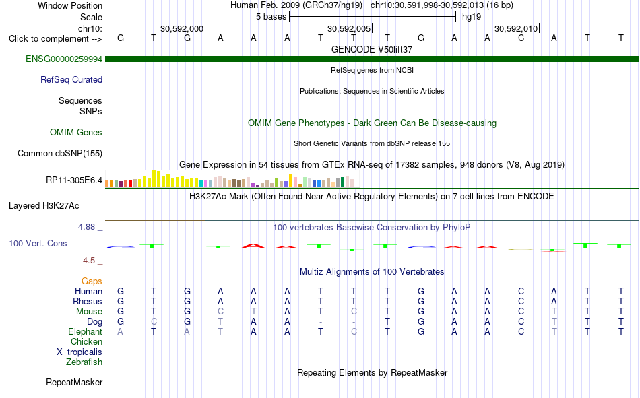Open 'Publications: Sequences in Scientific Articles' title
The height and width of the screenshot is (398, 640).
(x=372, y=91)
